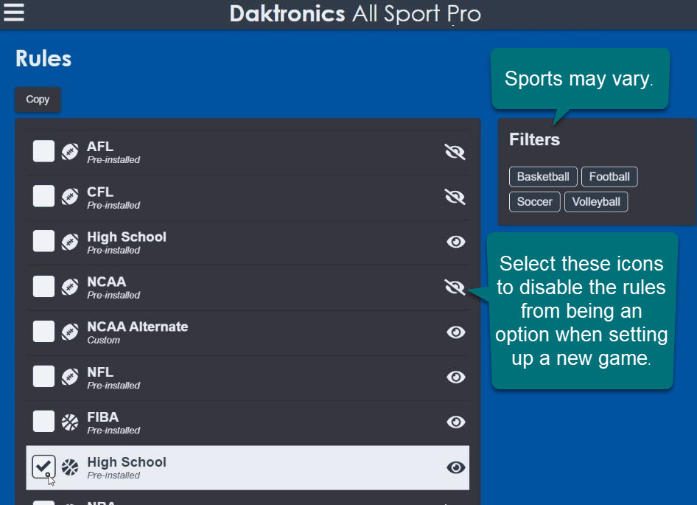Apply the Basketball filter
Image resolution: width=697 pixels, height=505 pixels.
(x=543, y=176)
